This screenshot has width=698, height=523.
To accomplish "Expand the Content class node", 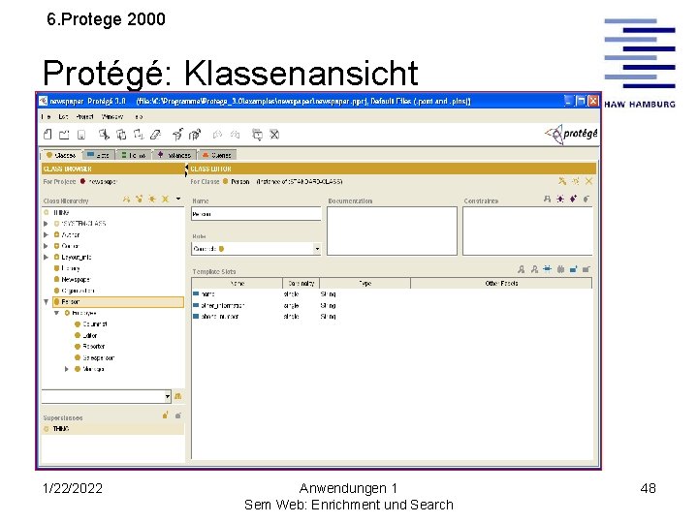I will coord(46,246).
